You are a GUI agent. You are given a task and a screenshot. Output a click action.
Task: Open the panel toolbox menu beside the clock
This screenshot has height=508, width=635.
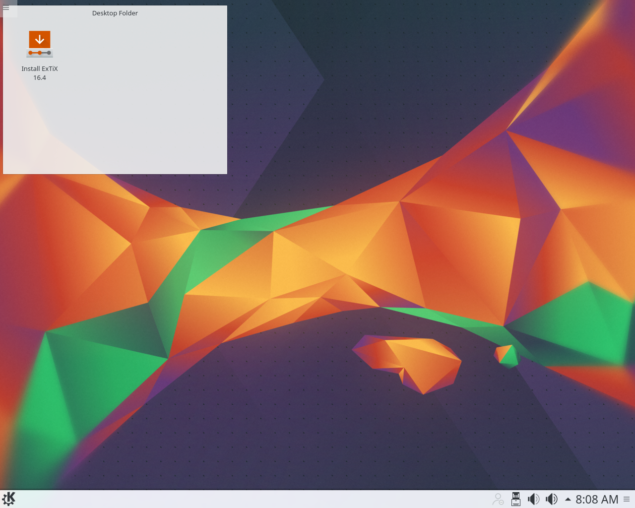627,499
